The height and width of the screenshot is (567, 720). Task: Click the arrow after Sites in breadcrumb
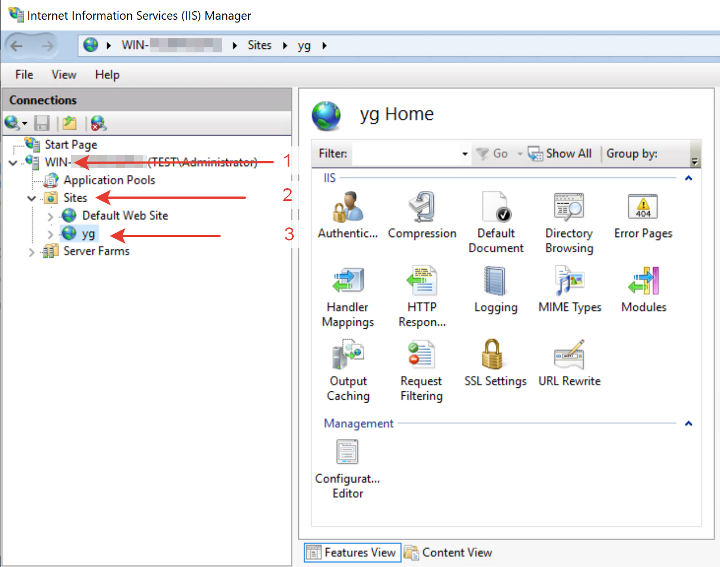click(x=285, y=46)
